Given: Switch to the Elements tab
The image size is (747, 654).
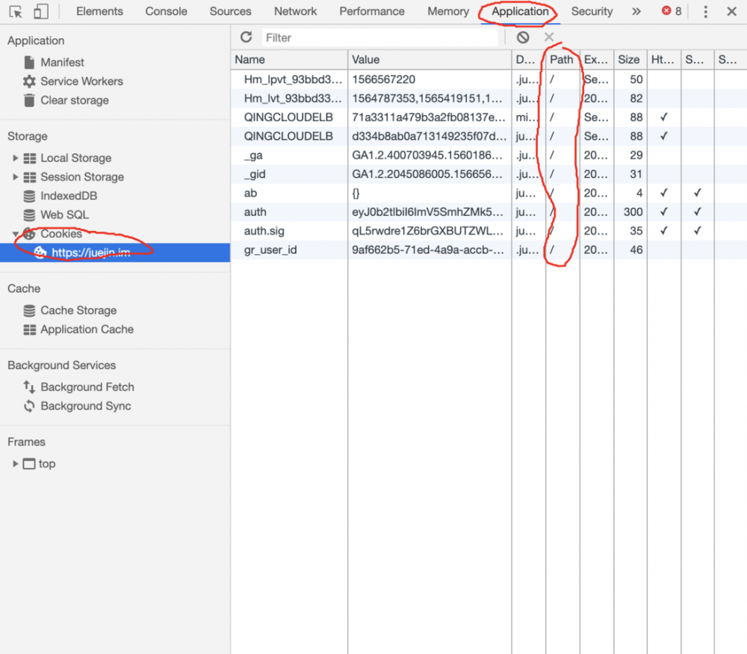Looking at the screenshot, I should pos(99,11).
